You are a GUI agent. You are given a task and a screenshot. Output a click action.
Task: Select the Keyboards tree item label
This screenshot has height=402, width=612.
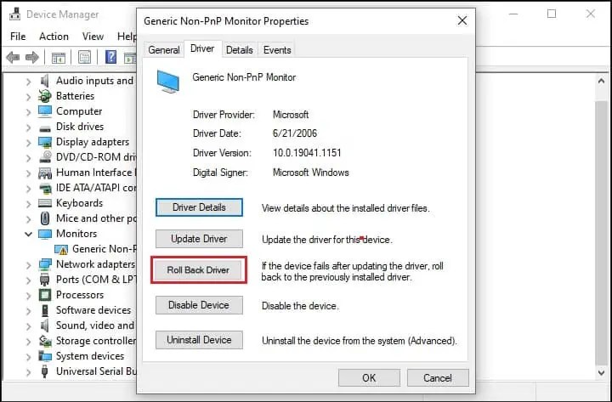tap(79, 203)
